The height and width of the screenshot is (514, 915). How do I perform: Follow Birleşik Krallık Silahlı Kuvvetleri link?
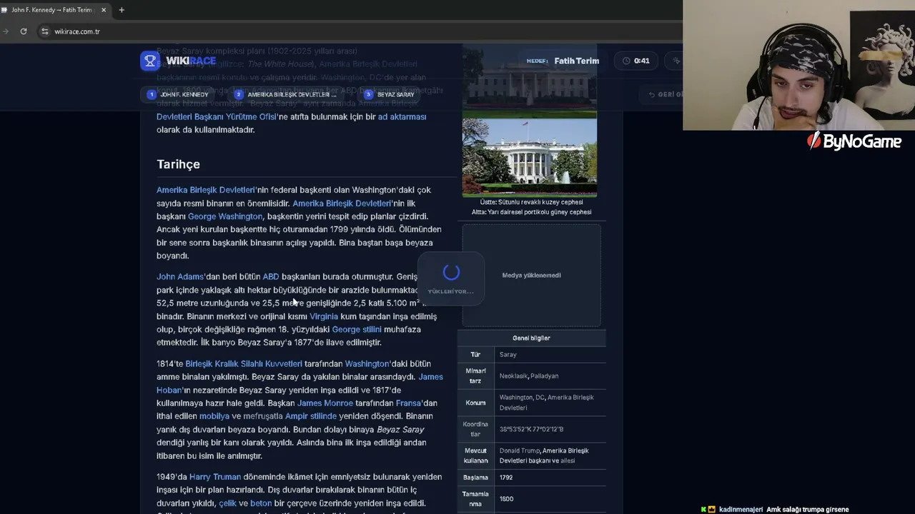point(244,363)
